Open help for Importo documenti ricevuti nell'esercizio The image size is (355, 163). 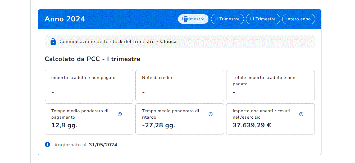pos(301,114)
